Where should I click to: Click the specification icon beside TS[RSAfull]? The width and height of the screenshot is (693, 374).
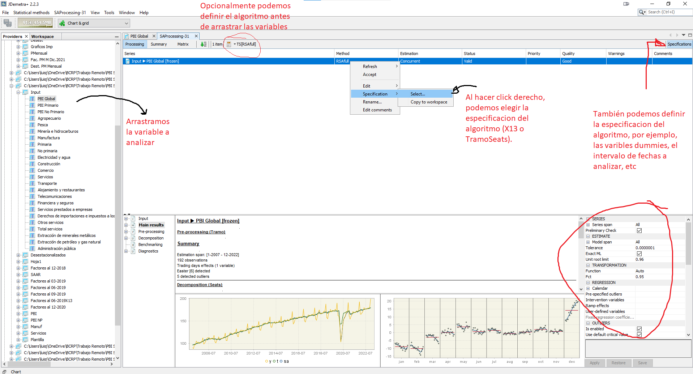tap(229, 44)
